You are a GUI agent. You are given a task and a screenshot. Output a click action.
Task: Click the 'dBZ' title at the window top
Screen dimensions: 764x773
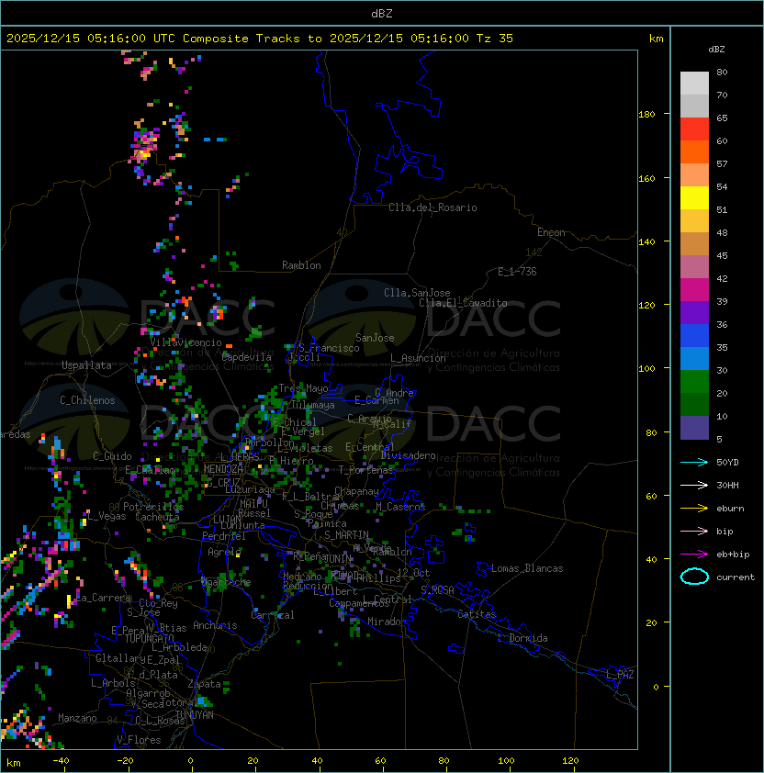tap(382, 14)
